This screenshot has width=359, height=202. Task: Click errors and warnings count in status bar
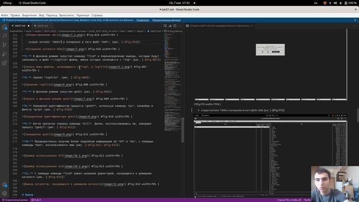[x=36, y=200]
